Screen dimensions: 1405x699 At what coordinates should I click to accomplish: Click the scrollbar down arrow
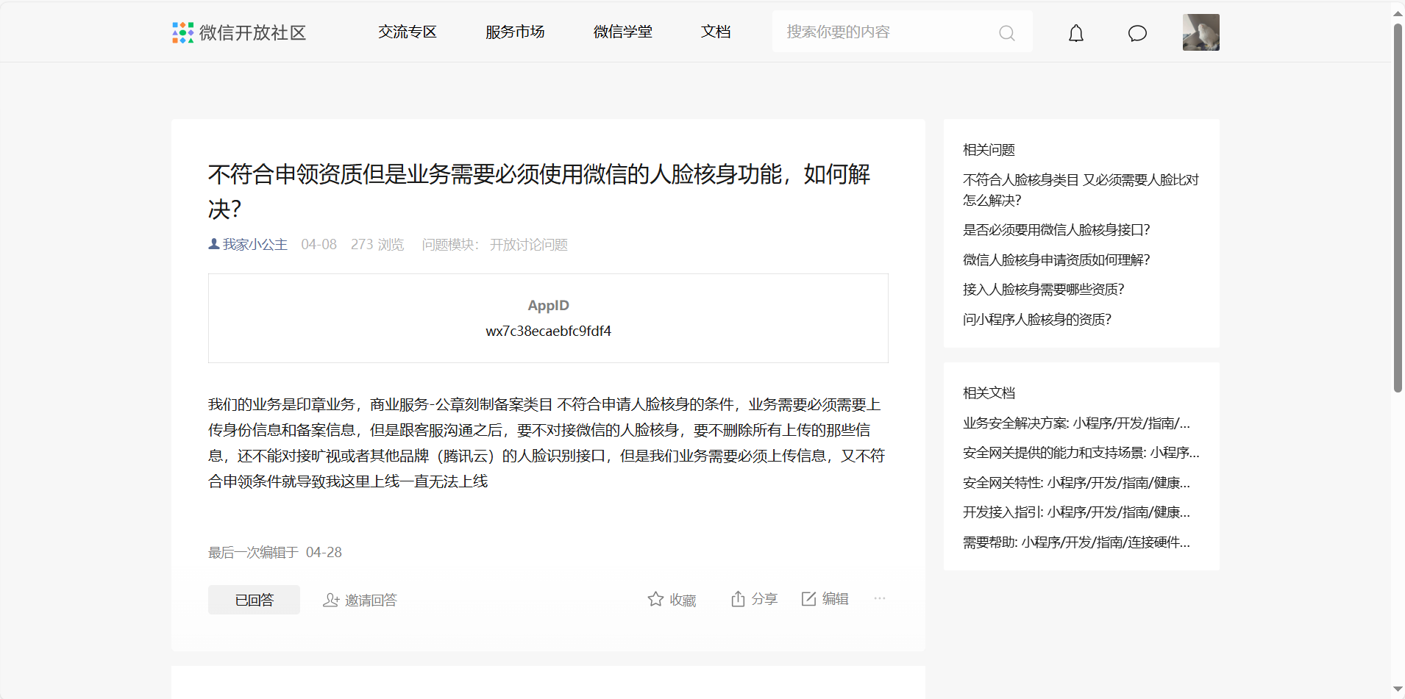point(1398,689)
